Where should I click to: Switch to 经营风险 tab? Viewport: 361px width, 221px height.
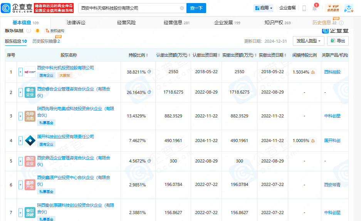126,23
